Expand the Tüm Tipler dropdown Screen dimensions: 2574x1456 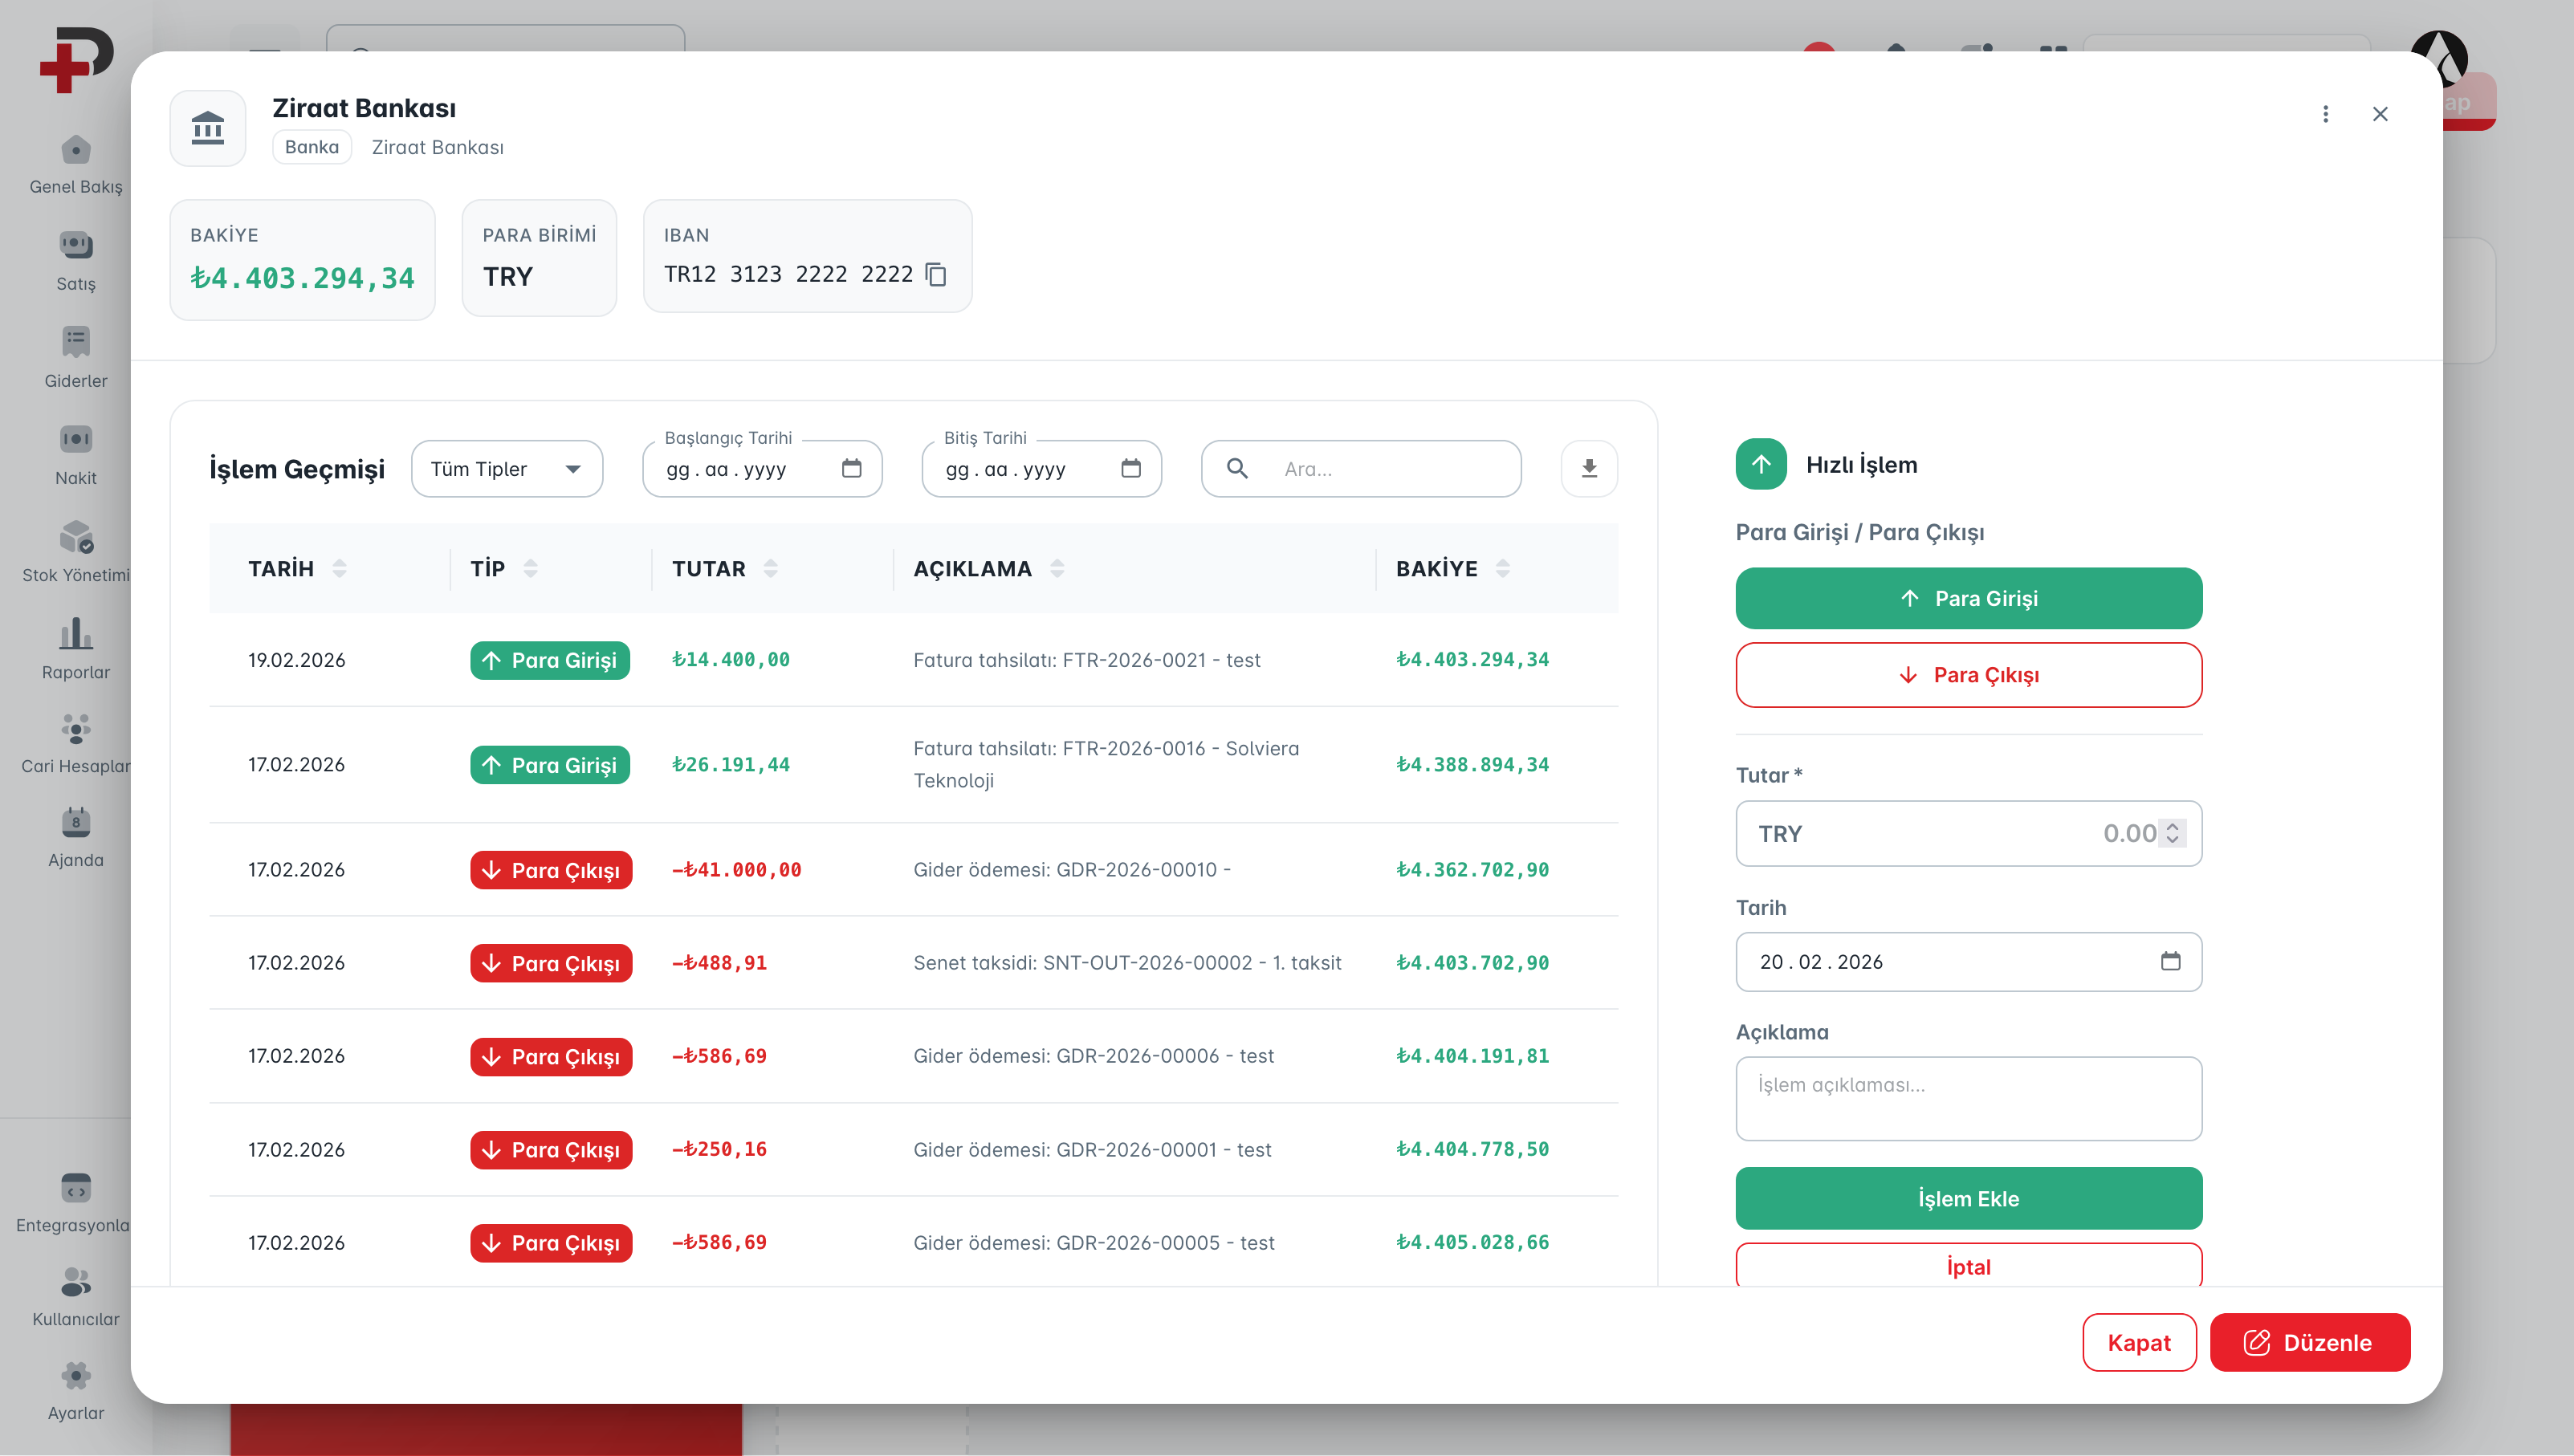click(x=506, y=469)
